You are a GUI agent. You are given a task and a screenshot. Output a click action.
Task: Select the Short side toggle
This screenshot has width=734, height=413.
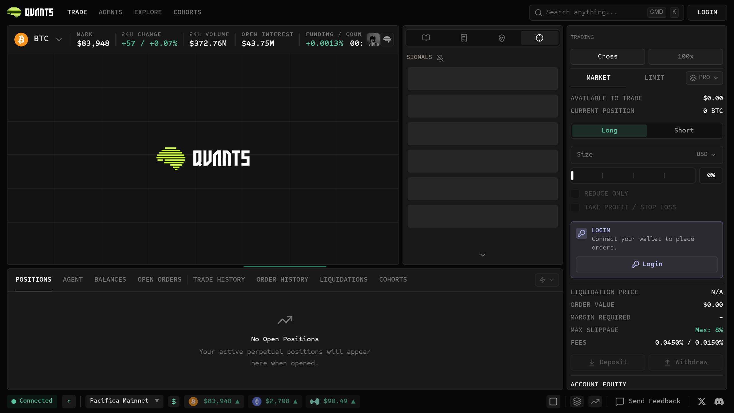tap(684, 130)
